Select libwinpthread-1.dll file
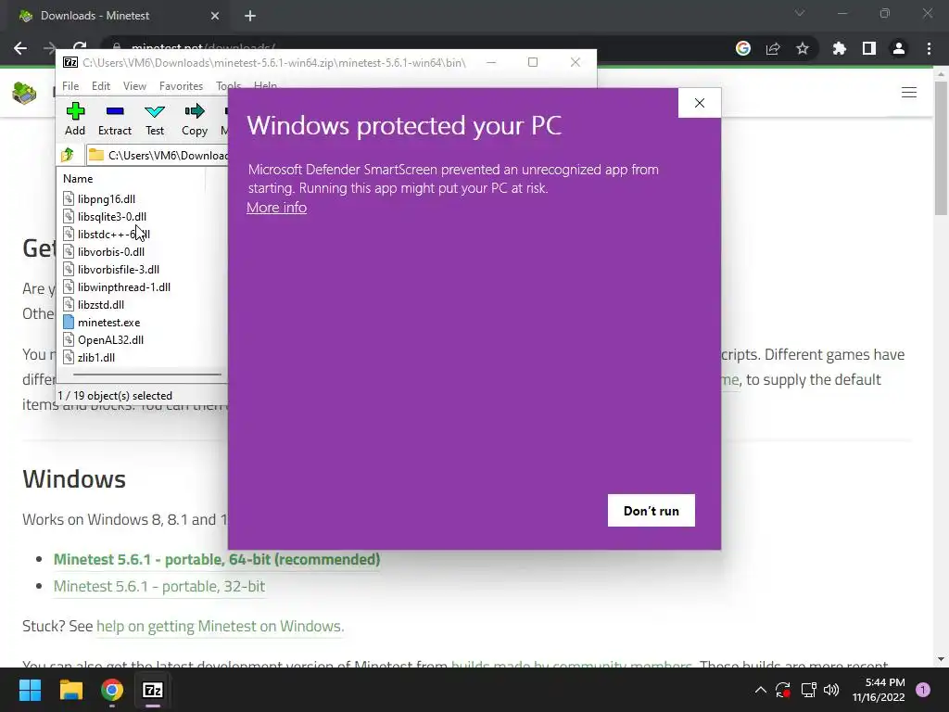 tap(117, 286)
